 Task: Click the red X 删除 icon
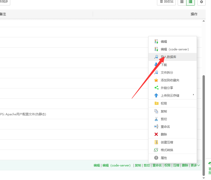pyautogui.click(x=156, y=134)
